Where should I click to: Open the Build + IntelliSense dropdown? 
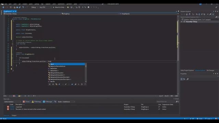[x=66, y=102]
